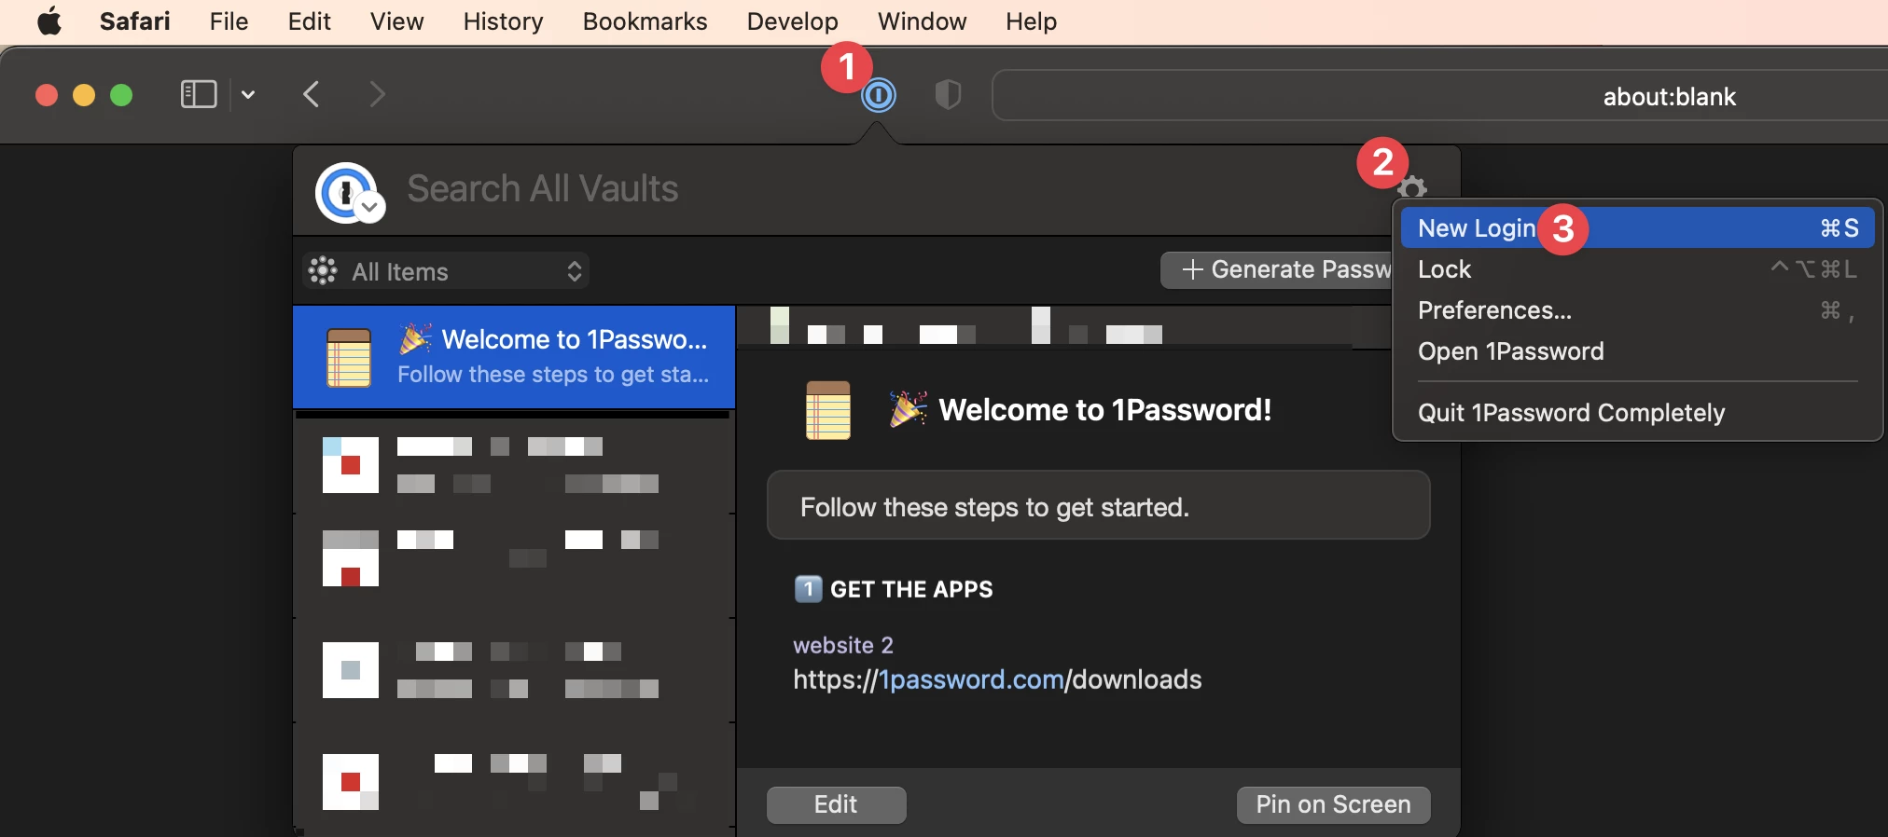Open the Bookmarks menu
Viewport: 1888px width, 837px height.
click(645, 21)
